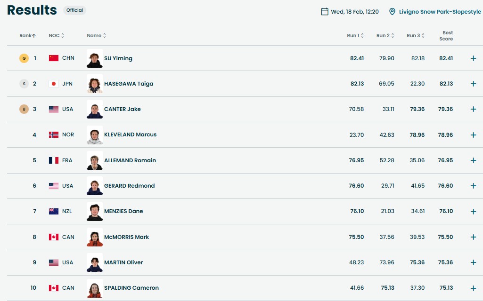Screen dimensions: 483x301
Task: Open CANTER Jake athlete link
Action: tap(122, 109)
